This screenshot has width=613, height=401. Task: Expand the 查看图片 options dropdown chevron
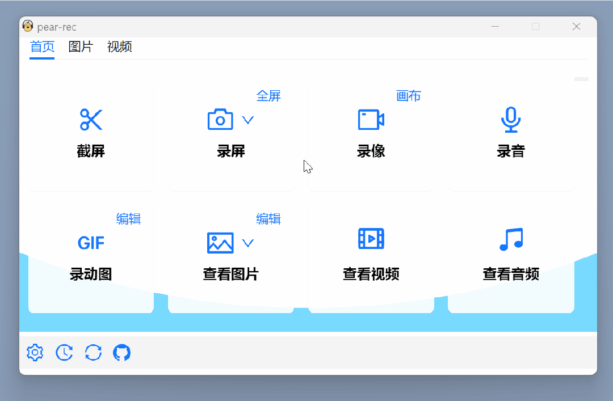point(247,243)
